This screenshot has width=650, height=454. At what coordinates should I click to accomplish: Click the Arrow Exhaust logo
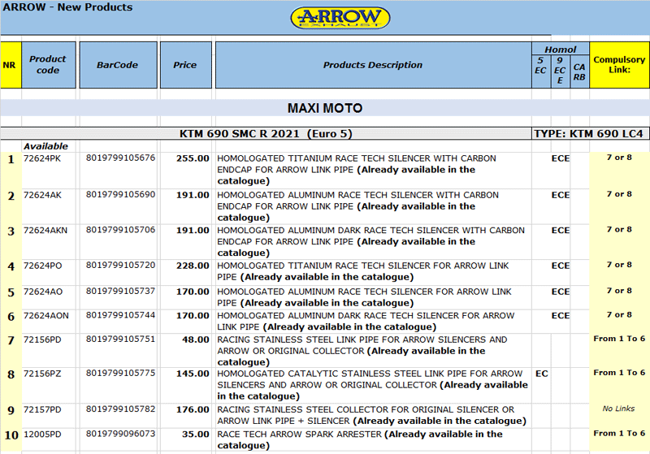[340, 18]
